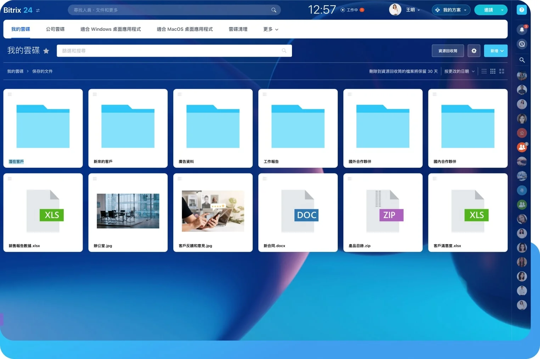The height and width of the screenshot is (359, 540).
Task: Open the hamburger menu on 潛在客戶 folder
Action: pos(10,94)
